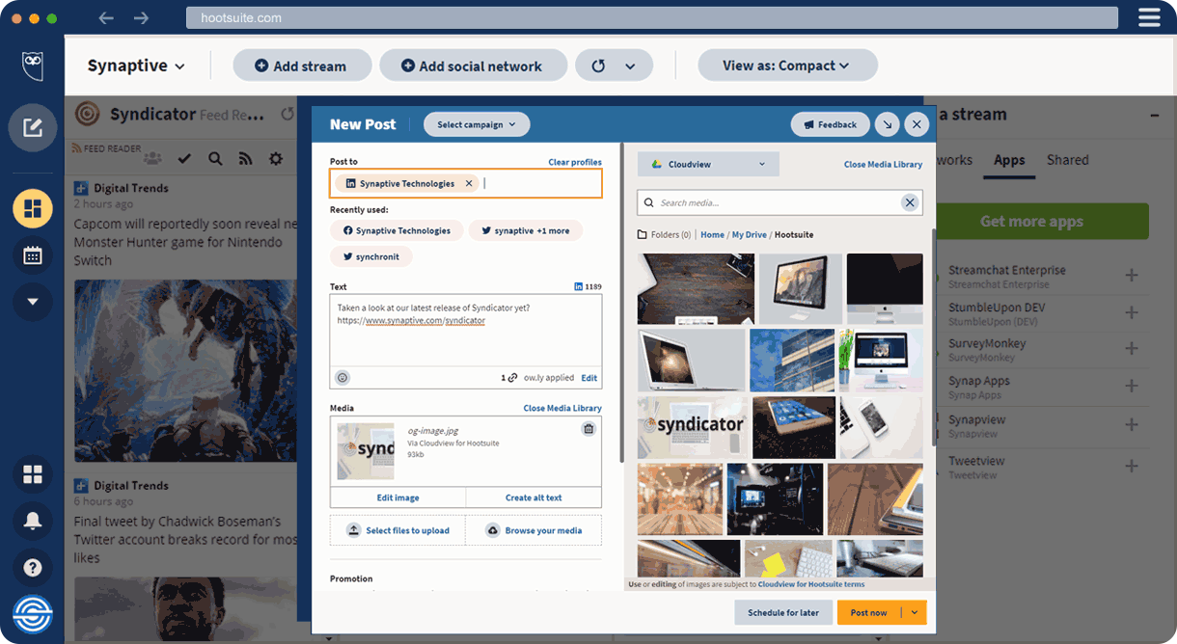Screen dimensions: 1177x644
Task: Add Streamchat Enterprise app with plus
Action: point(1132,276)
